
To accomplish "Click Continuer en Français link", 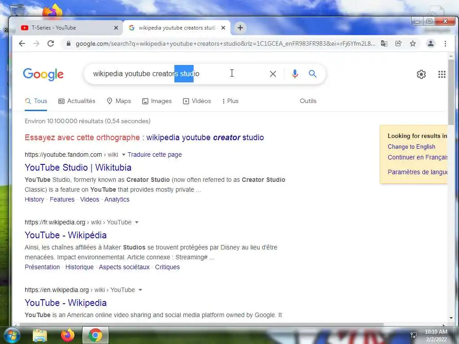I will (x=417, y=157).
